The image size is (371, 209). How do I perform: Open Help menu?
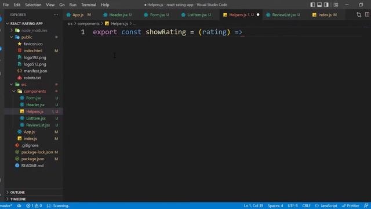coord(105,5)
